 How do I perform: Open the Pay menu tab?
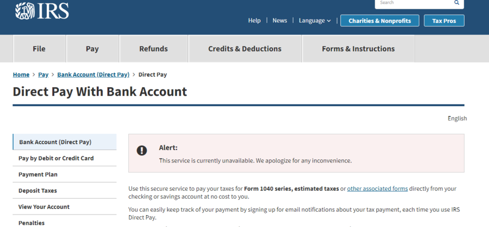(x=92, y=49)
